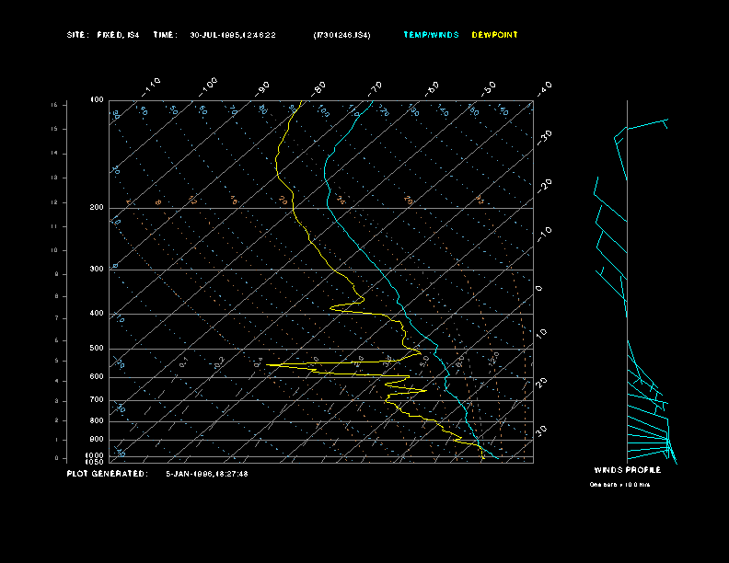
Task: Click the 5 km mark on height axis
Action: click(56, 361)
